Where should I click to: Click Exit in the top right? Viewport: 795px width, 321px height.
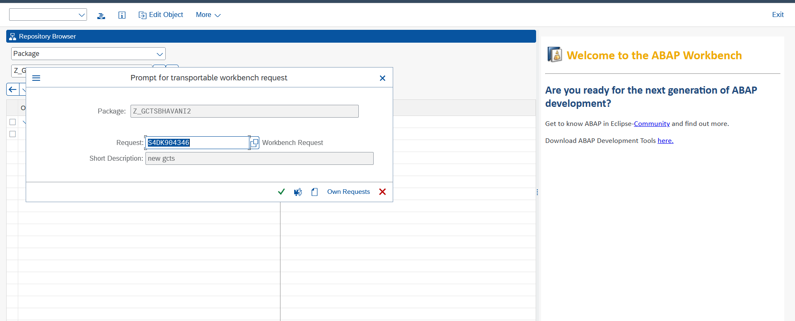tap(778, 14)
